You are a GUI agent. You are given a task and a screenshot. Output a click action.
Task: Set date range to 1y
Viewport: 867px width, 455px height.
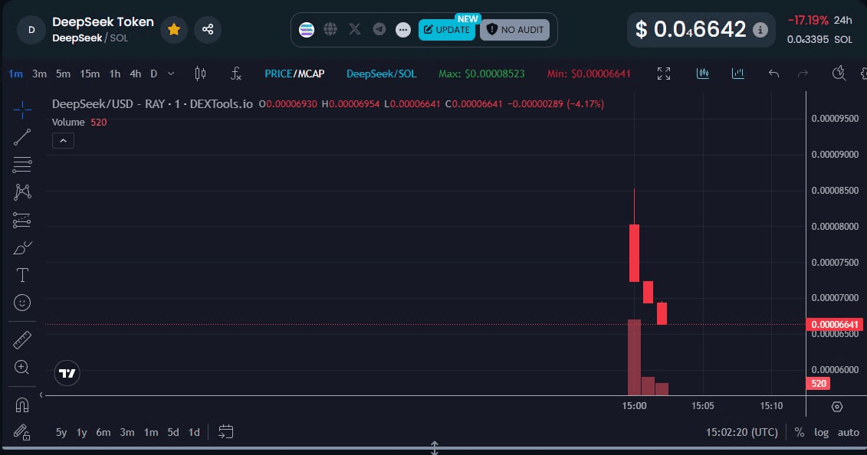click(x=82, y=432)
